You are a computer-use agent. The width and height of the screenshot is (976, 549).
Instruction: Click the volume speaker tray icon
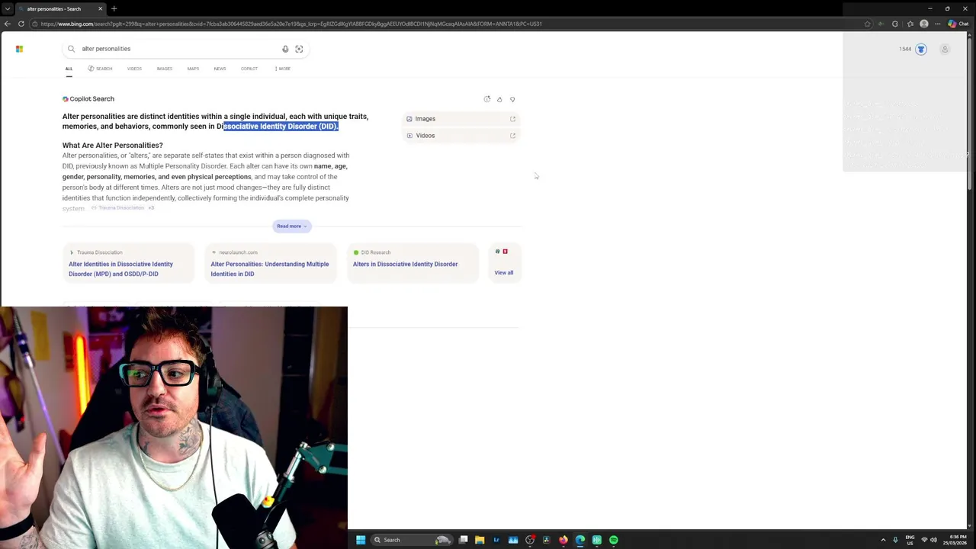click(x=934, y=540)
